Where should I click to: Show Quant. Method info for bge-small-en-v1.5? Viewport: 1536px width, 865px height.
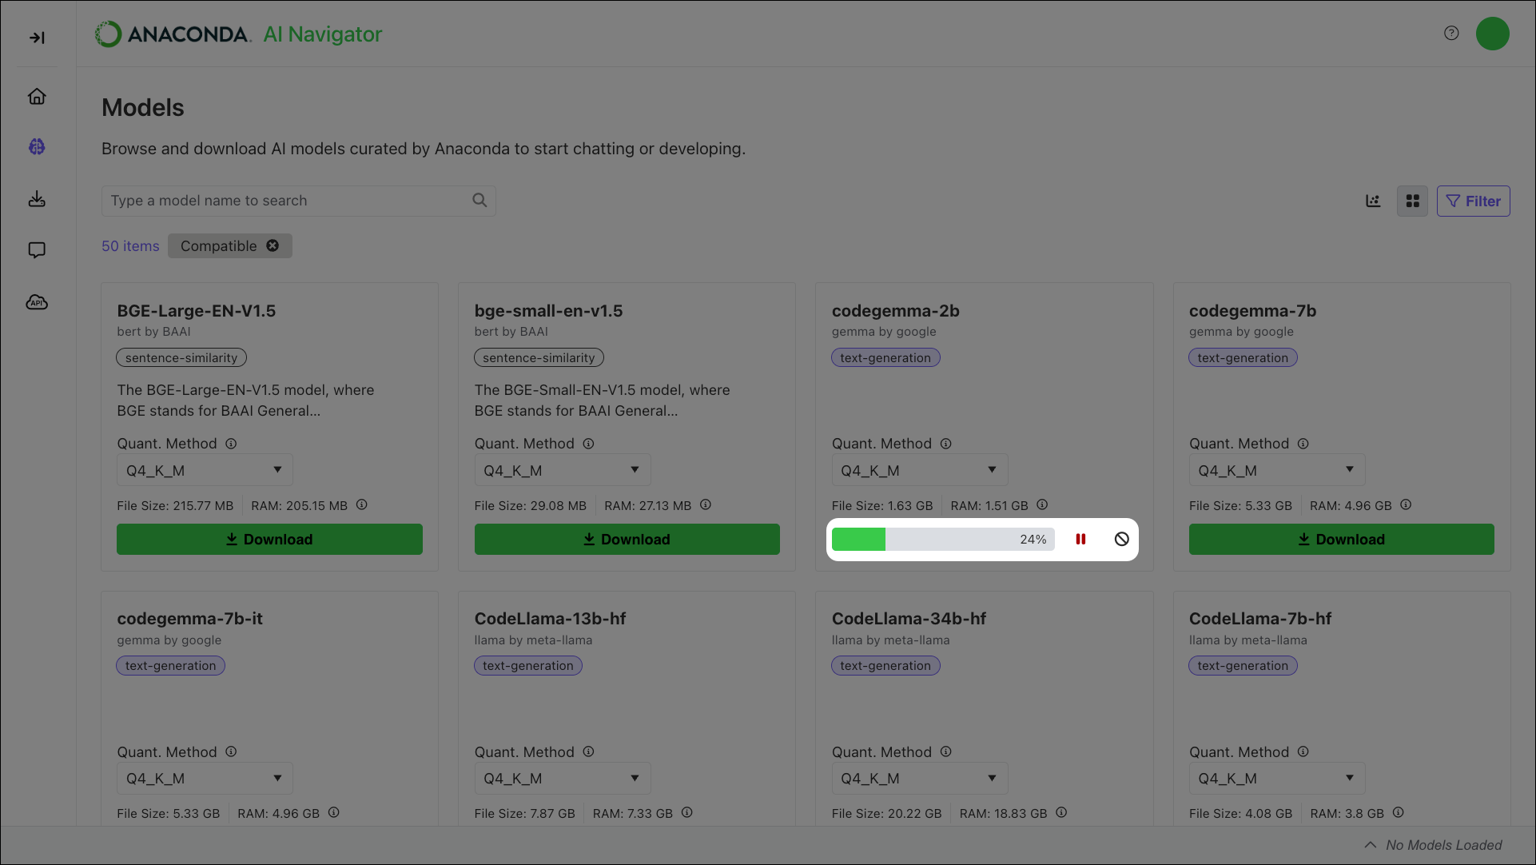pos(588,444)
